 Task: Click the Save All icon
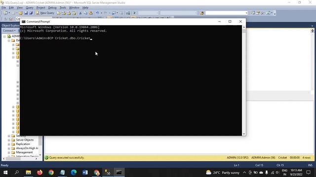[31, 13]
